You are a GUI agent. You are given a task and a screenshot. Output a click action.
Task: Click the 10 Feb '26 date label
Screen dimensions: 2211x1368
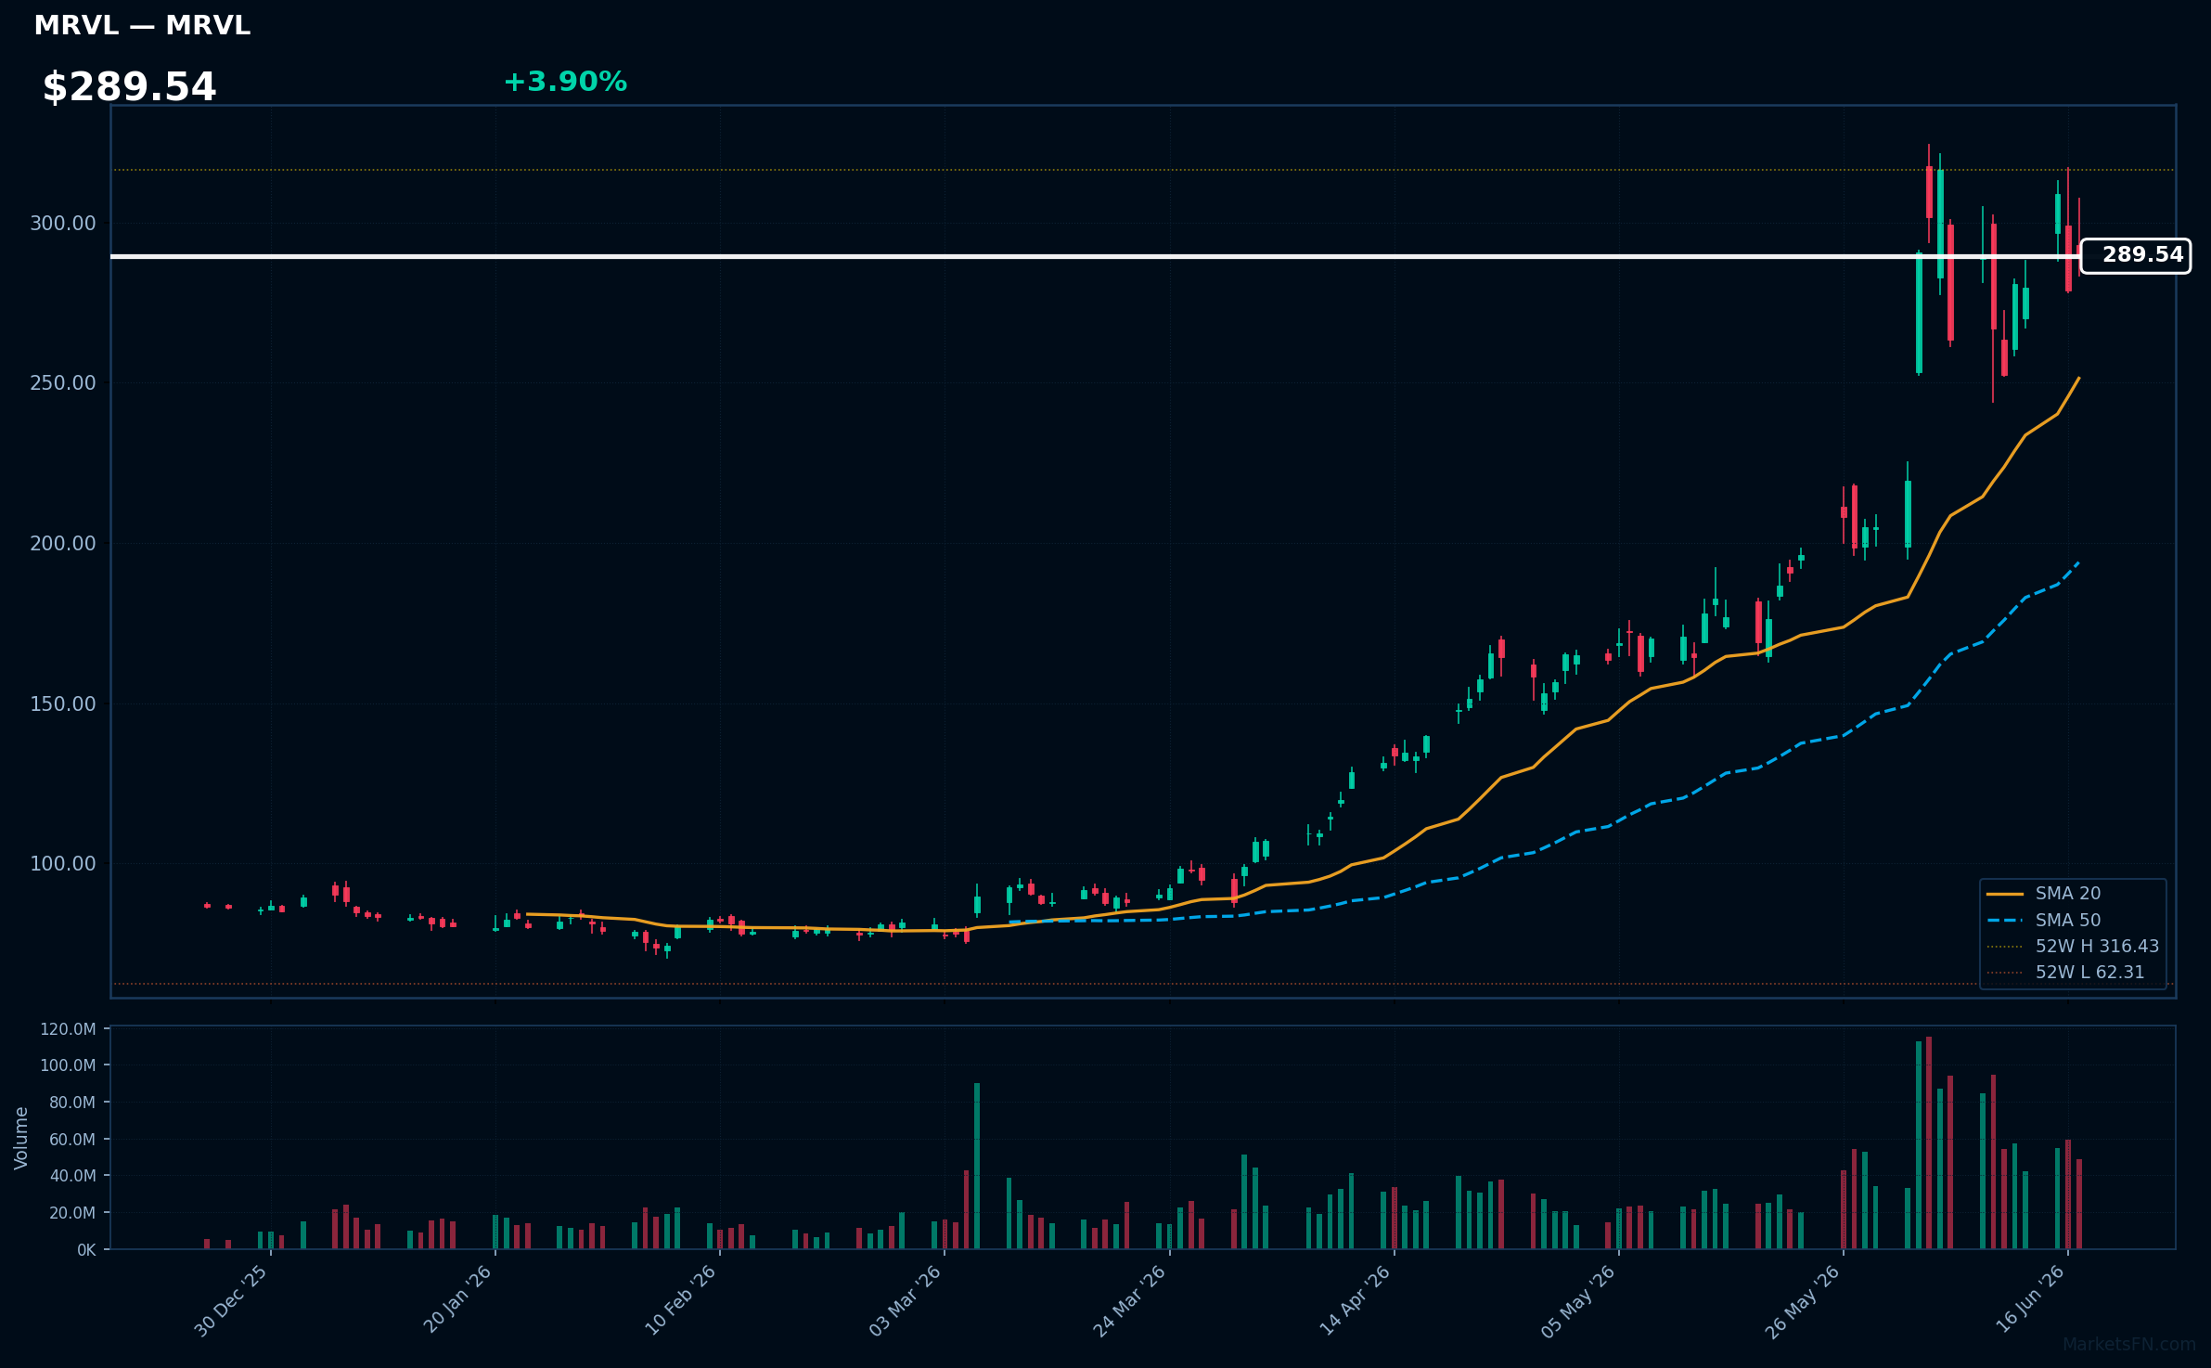(x=681, y=1300)
